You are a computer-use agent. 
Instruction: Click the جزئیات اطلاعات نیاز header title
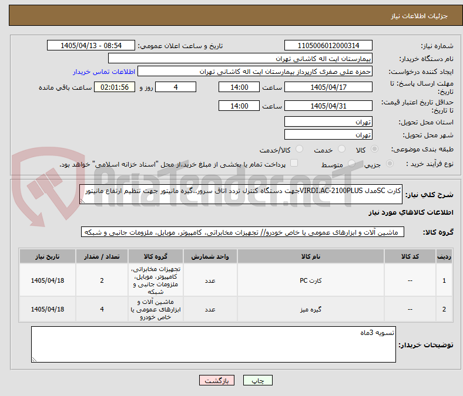[419, 16]
